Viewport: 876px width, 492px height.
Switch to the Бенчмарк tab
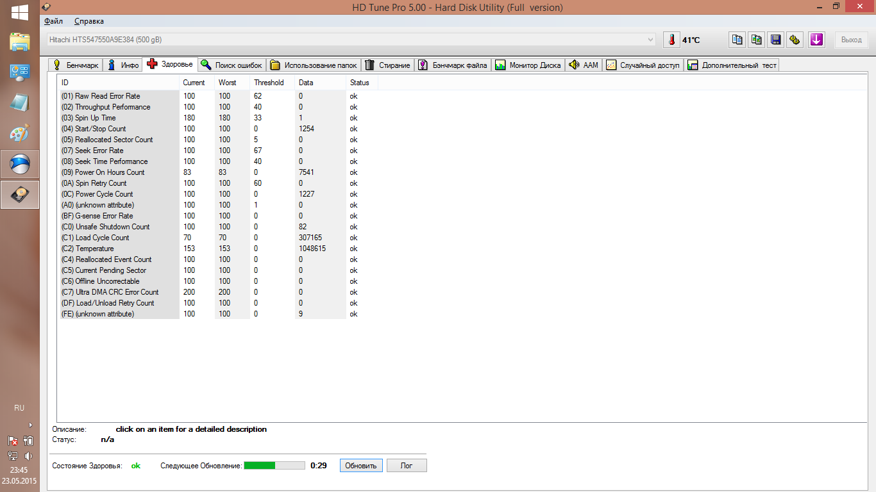coord(76,65)
